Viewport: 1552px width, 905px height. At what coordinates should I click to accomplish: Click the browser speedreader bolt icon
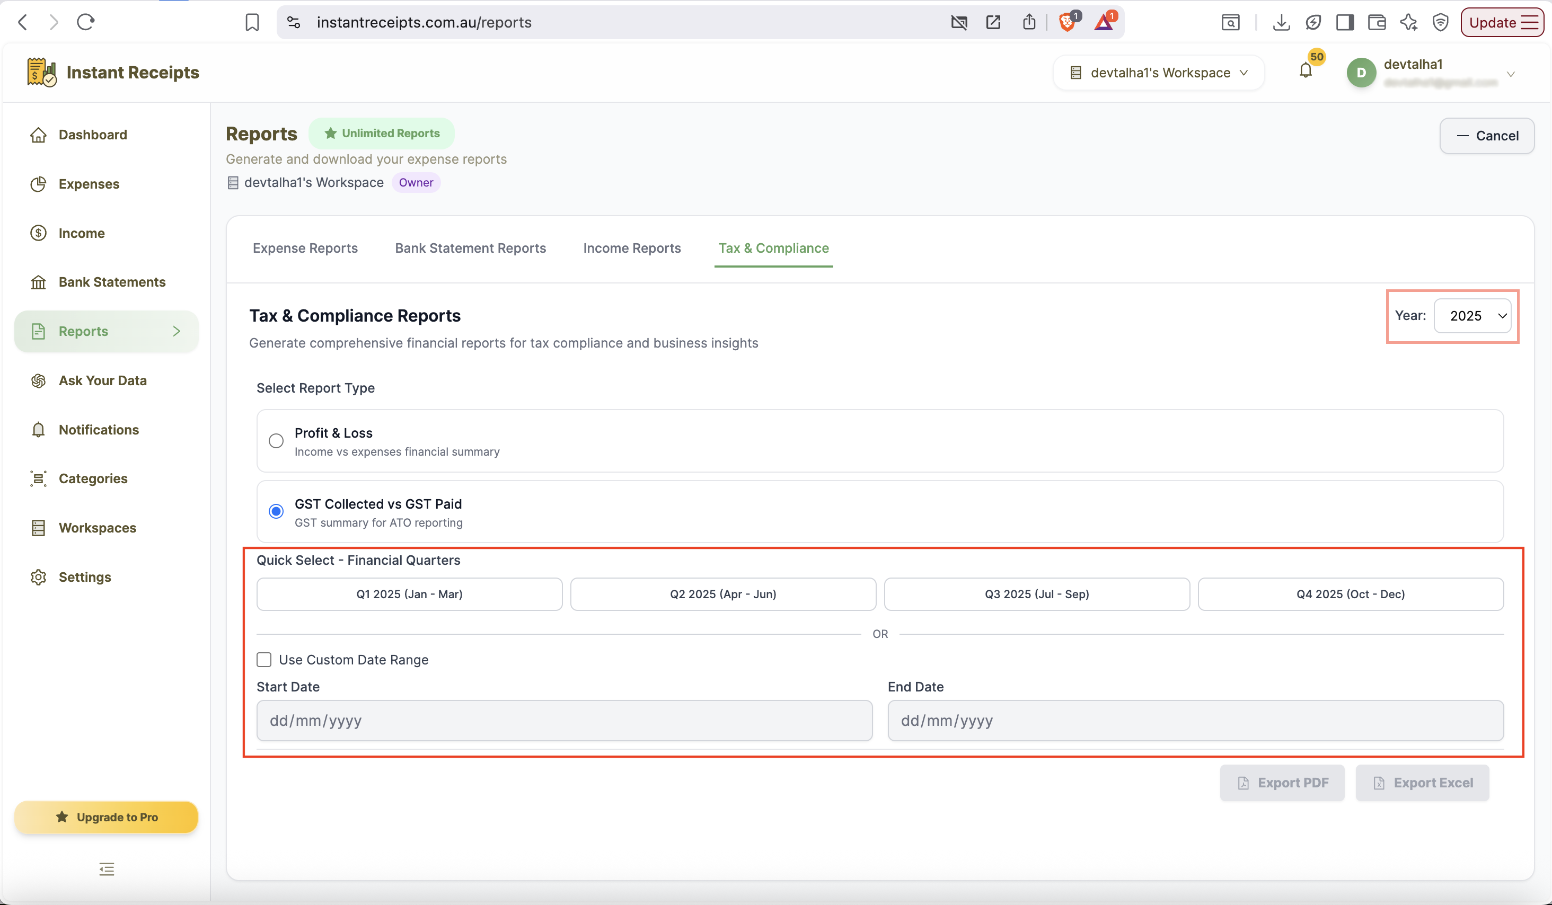point(1312,23)
